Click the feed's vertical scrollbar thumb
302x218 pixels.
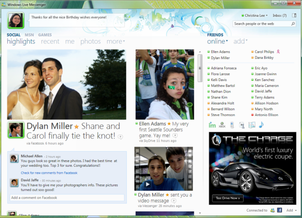200,68
